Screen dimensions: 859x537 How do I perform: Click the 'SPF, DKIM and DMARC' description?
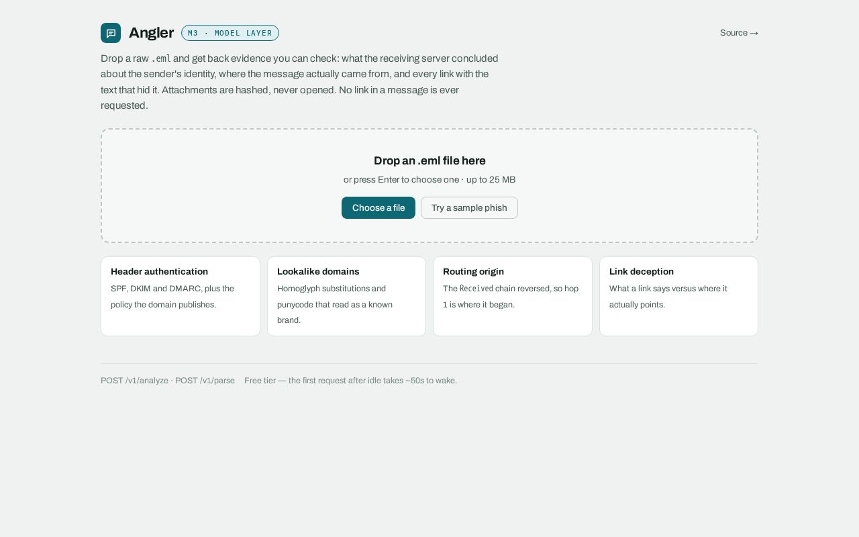click(172, 296)
